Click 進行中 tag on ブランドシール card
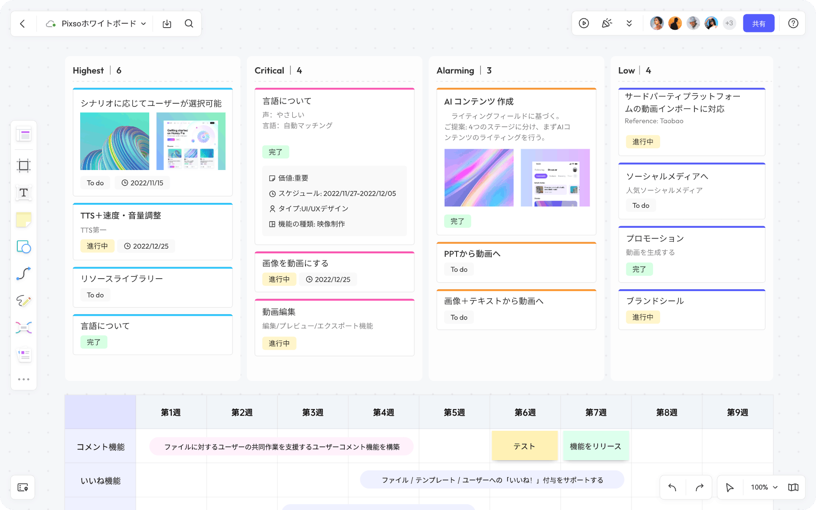 pos(643,317)
